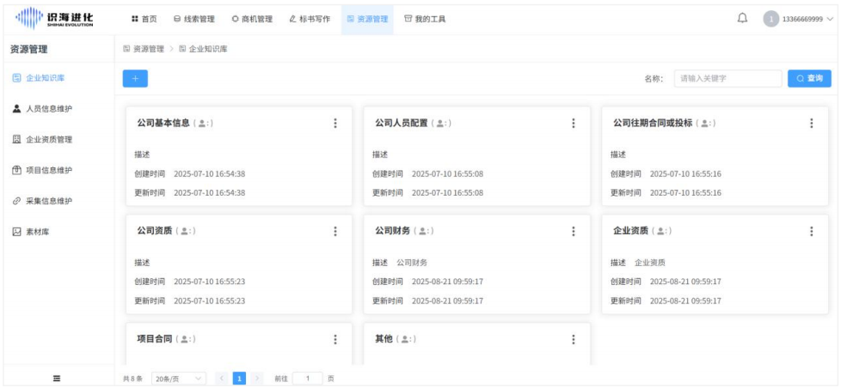Open three-dot menu on 项目合同 card

(x=335, y=339)
